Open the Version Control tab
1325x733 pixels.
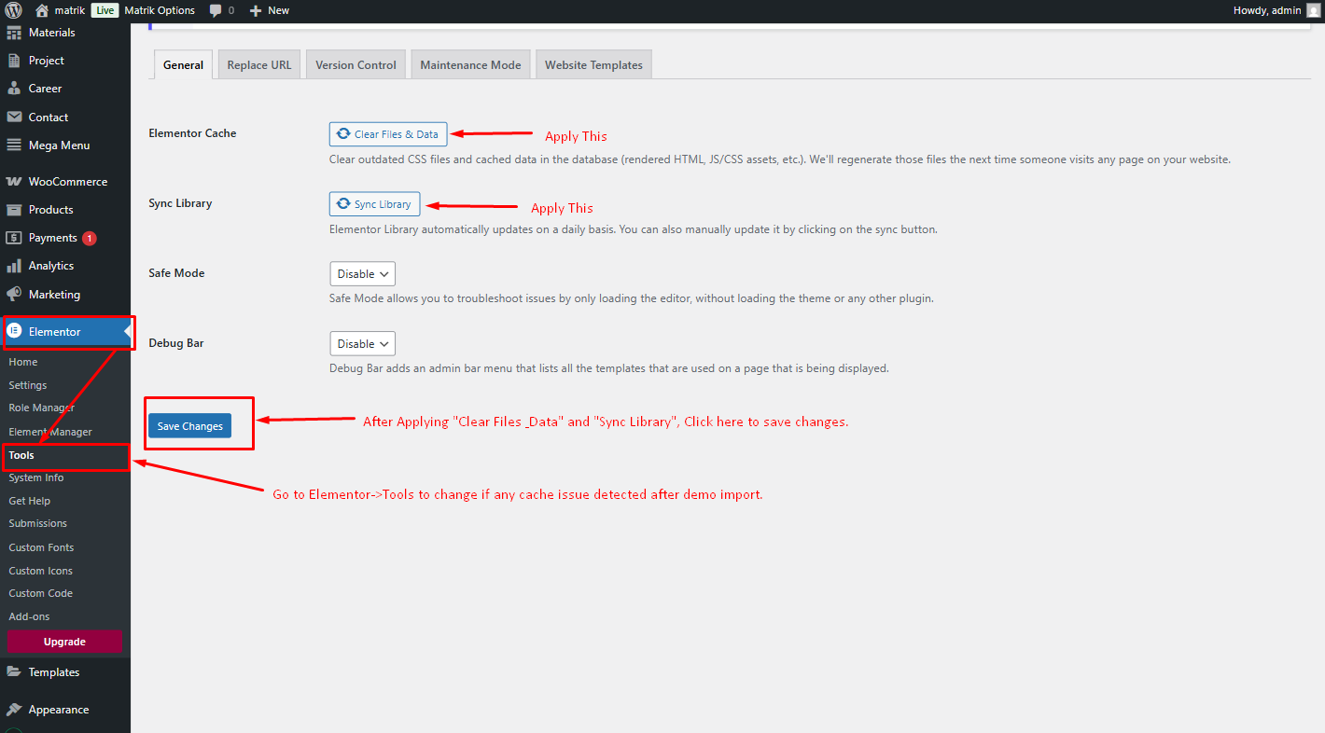(x=356, y=65)
